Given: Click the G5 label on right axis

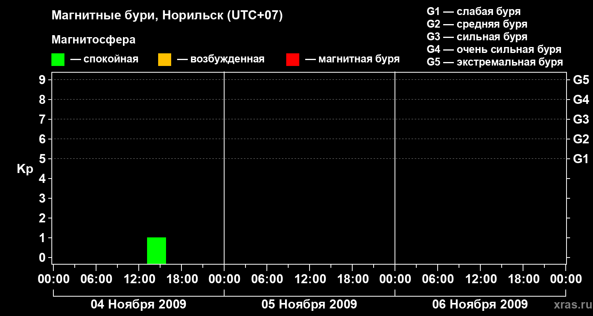Looking at the screenshot, I should (581, 80).
